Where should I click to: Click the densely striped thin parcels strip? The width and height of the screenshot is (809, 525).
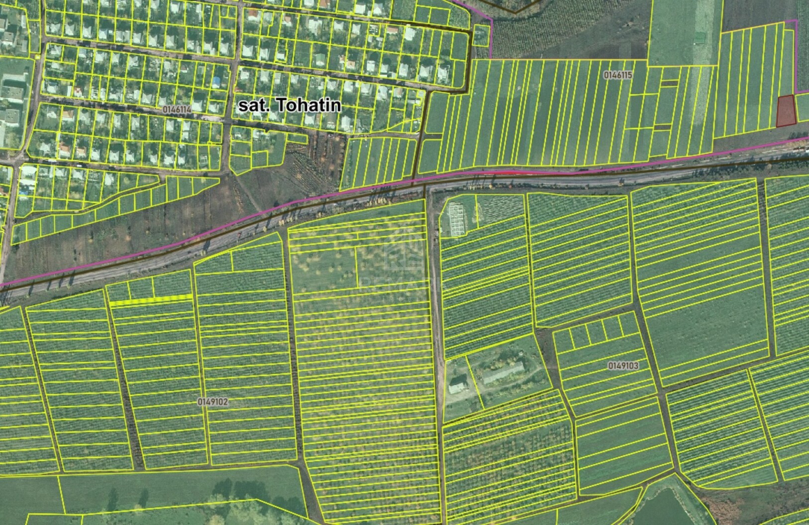(x=150, y=300)
